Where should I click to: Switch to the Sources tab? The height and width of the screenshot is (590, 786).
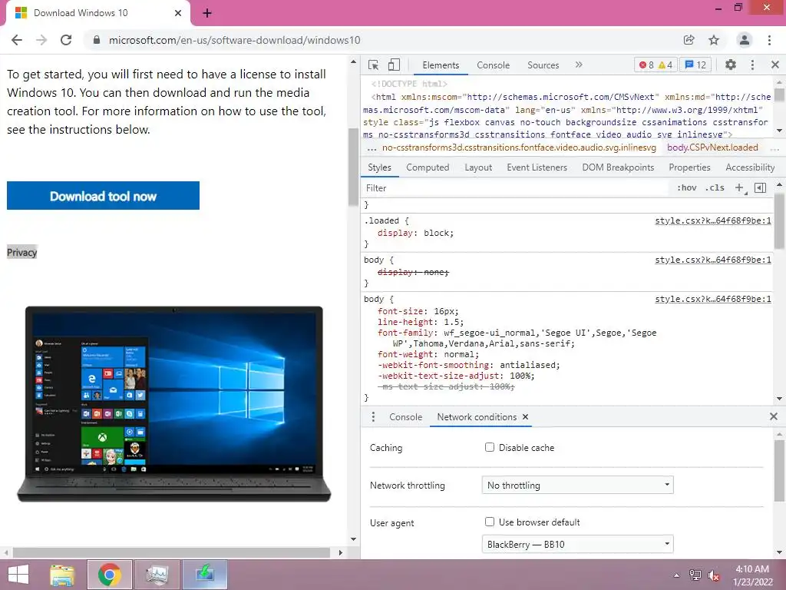(x=543, y=65)
